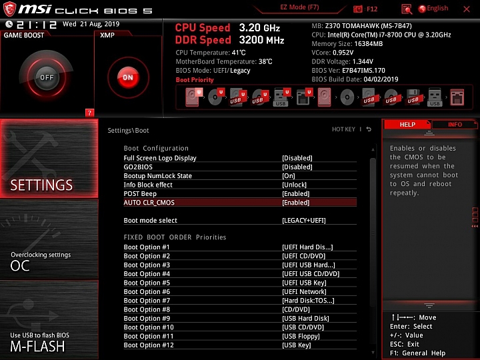
Task: Select the legacy USB key boot icon
Action: tap(435, 97)
